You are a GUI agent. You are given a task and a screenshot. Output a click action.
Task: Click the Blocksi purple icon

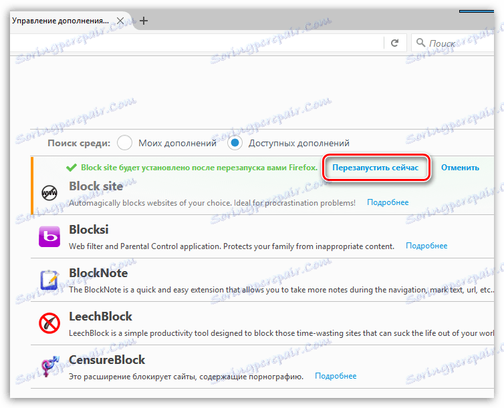click(x=49, y=236)
